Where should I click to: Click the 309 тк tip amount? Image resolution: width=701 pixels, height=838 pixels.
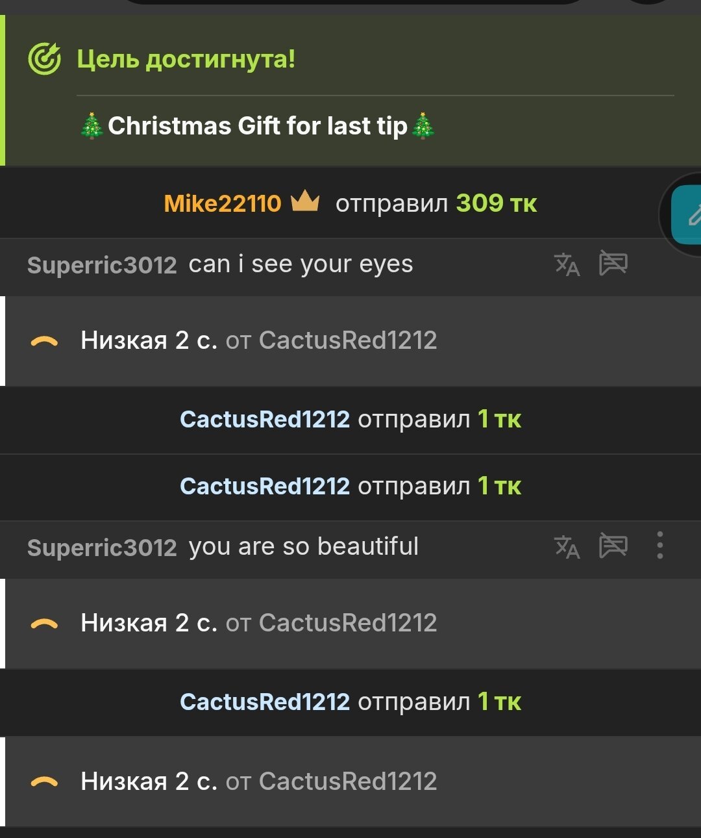click(497, 203)
